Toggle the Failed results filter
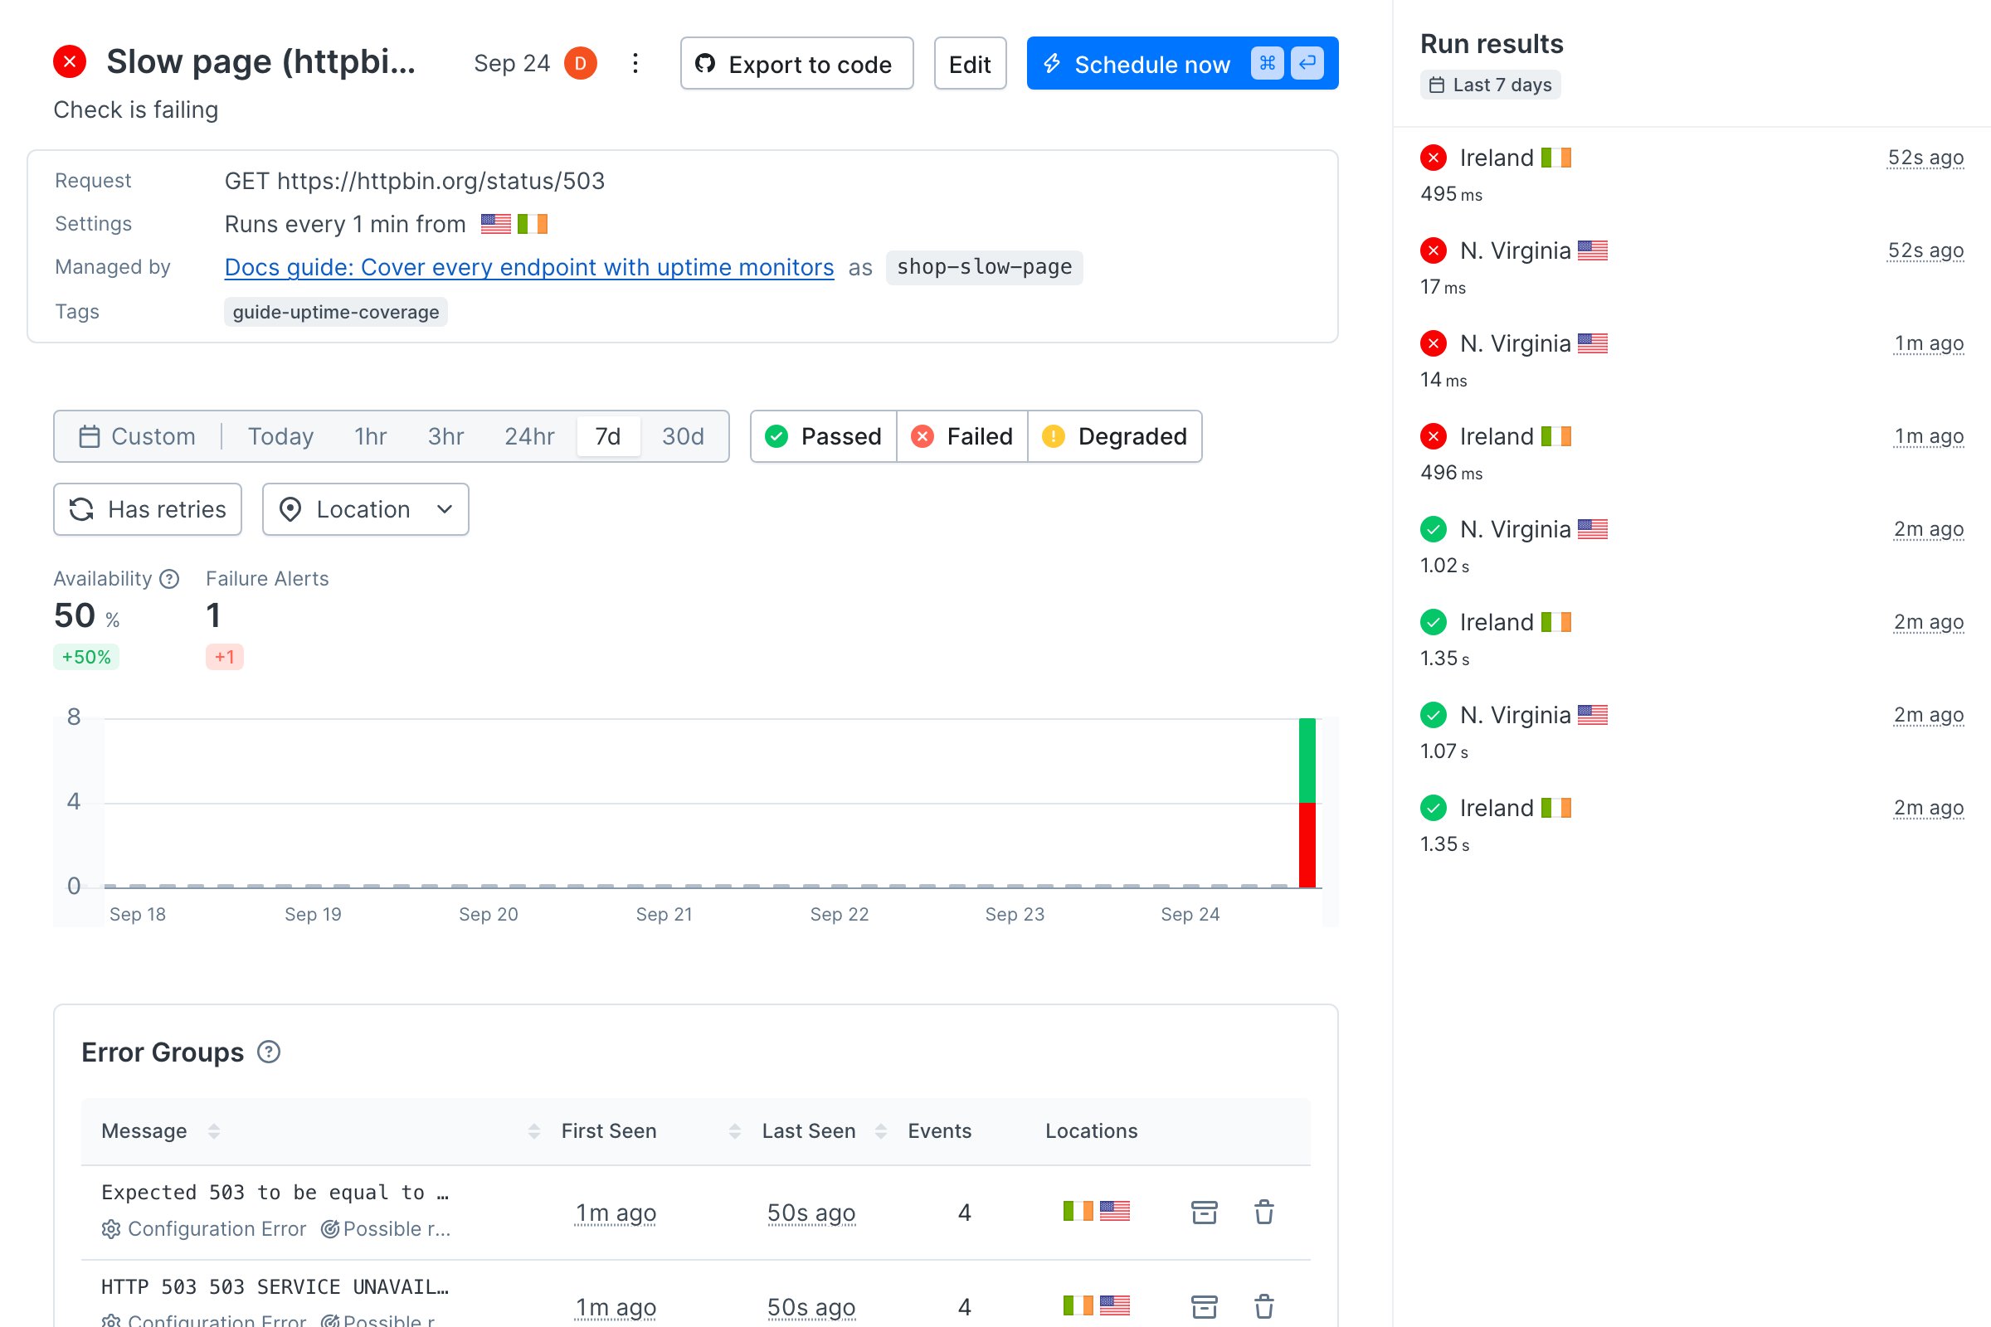1991x1327 pixels. (x=962, y=437)
